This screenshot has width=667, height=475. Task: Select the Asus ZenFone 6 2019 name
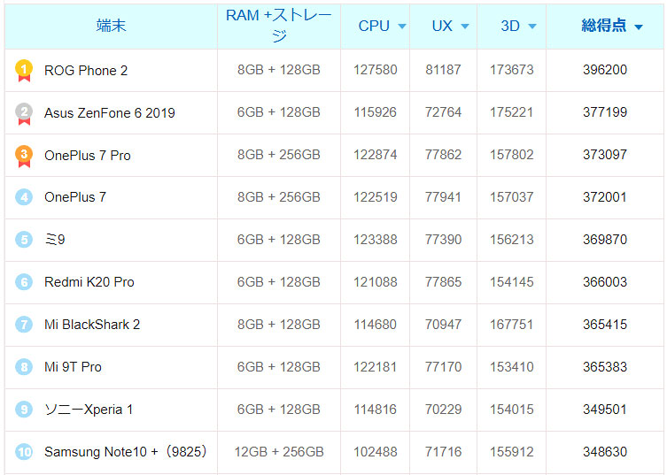point(110,113)
